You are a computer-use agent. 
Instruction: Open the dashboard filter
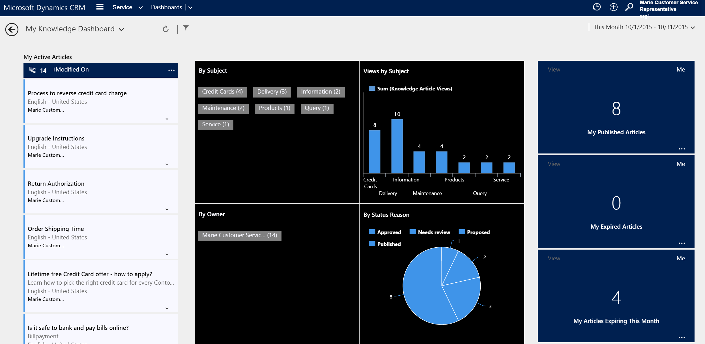[186, 28]
